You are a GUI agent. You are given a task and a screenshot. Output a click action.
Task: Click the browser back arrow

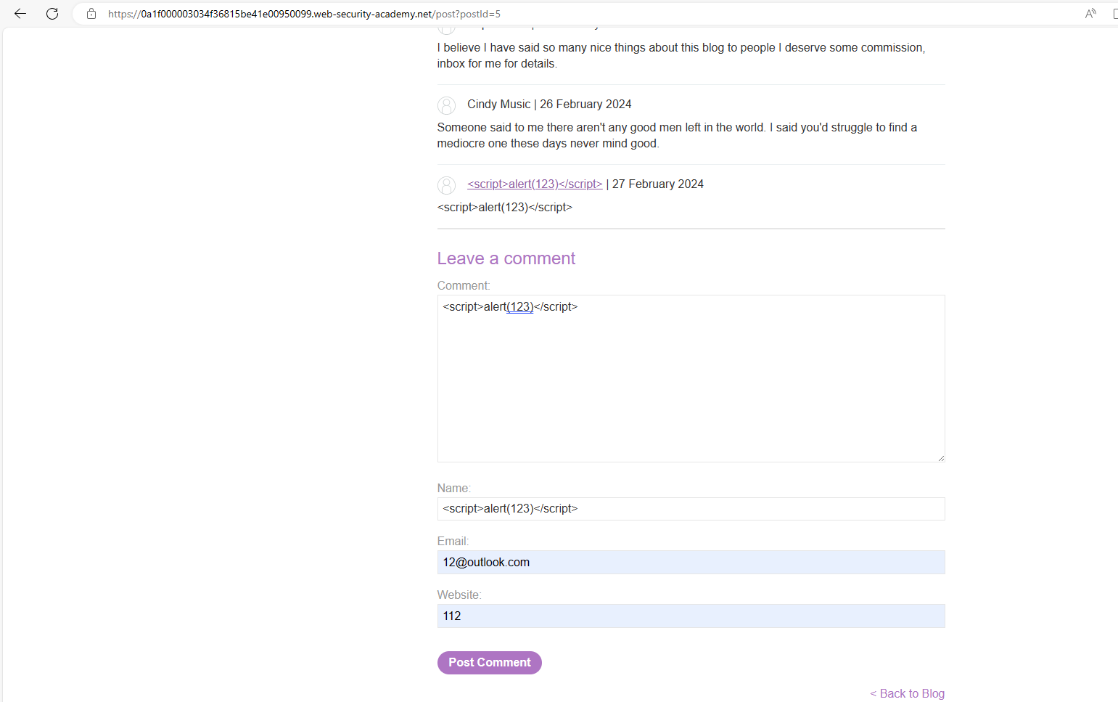click(x=20, y=13)
